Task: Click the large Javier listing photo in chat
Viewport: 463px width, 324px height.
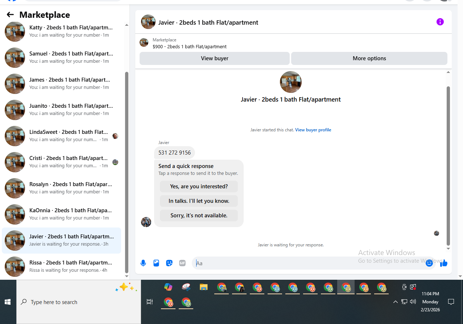Action: tap(291, 82)
